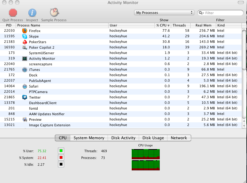Switch to the Disk Usage tab
Screen dimensions: 247x183
click(153, 138)
